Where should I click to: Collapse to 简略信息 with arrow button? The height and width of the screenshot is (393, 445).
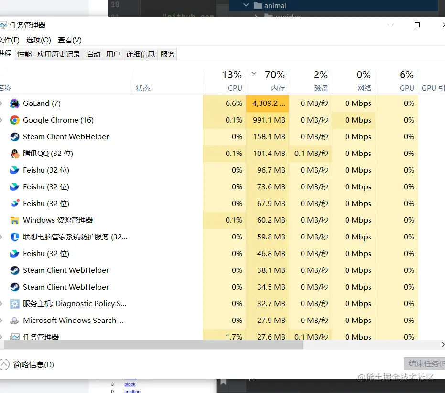coord(4,364)
